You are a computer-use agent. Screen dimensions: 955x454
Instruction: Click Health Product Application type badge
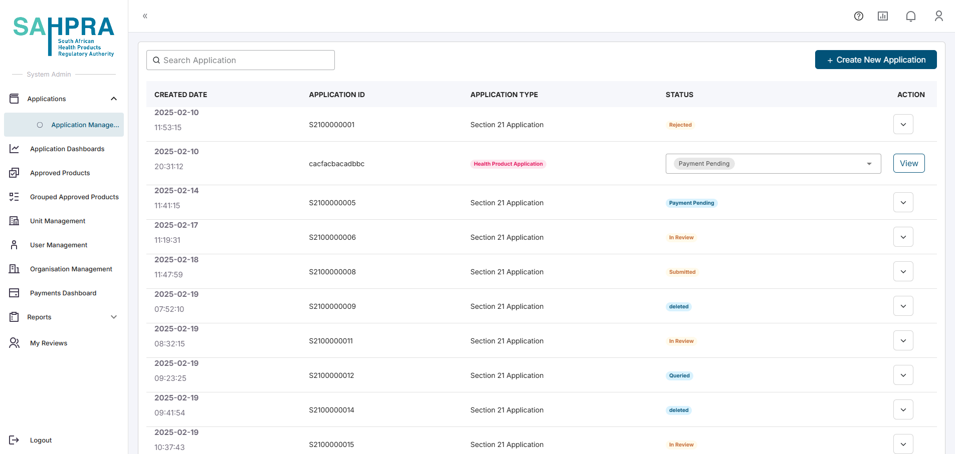508,164
